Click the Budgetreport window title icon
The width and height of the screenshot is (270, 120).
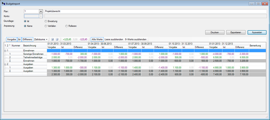click(x=4, y=4)
